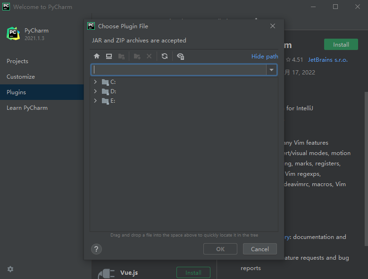Click the PyCharm logo in the sidebar
Image resolution: width=368 pixels, height=279 pixels.
click(13, 33)
